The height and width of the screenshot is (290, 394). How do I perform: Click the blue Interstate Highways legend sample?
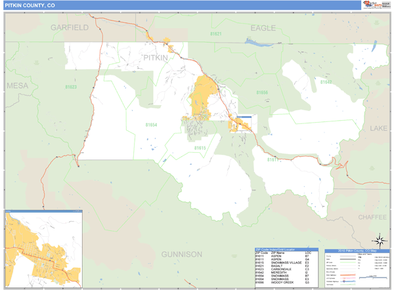click(348, 281)
